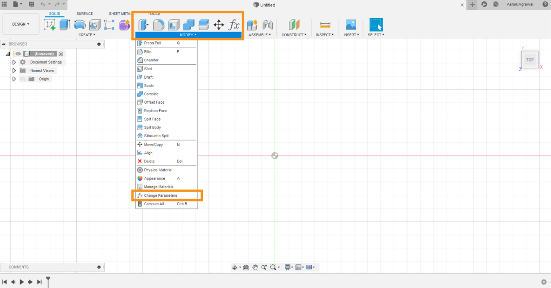
Task: Click the play button in the timeline controls
Action: [x=21, y=281]
